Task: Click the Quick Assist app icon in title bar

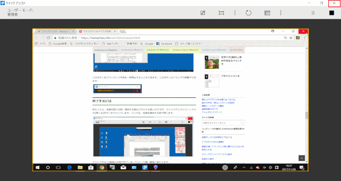Action: (x=3, y=3)
